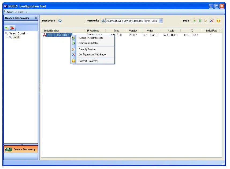Click the network adapter icon beside Networks
This screenshot has width=230, height=169.
coord(103,21)
